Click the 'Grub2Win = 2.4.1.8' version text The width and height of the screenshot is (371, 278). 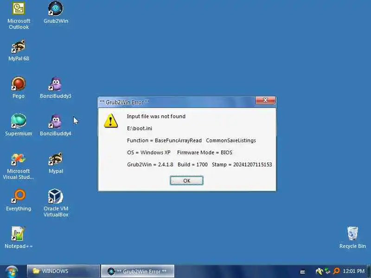(x=150, y=164)
